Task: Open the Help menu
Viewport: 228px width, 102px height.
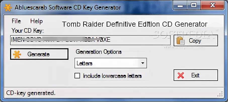Action: tap(36, 21)
